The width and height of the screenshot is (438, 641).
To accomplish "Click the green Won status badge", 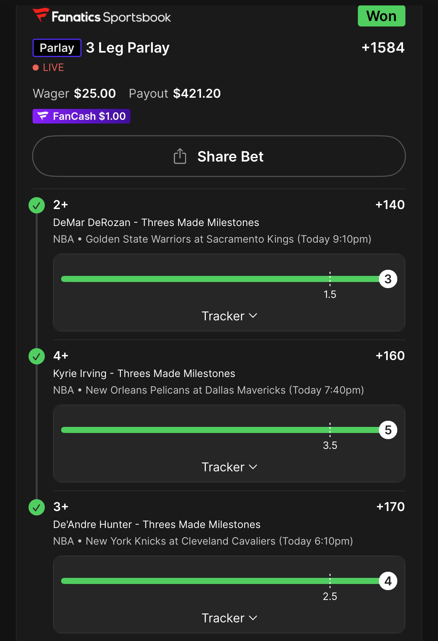I will point(381,16).
